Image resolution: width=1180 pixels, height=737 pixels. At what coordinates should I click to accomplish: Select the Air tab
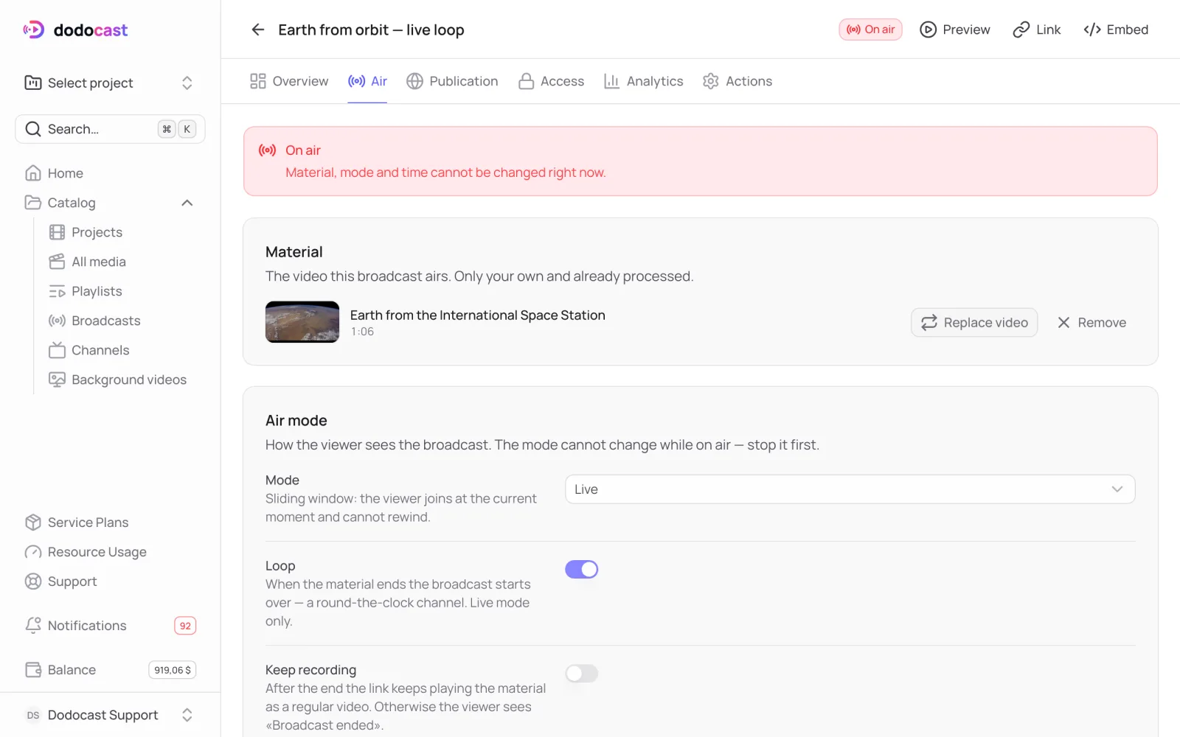click(367, 81)
